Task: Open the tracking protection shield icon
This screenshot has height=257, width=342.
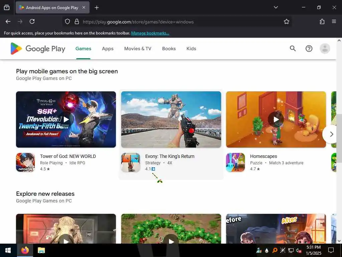Action: pyautogui.click(x=67, y=21)
